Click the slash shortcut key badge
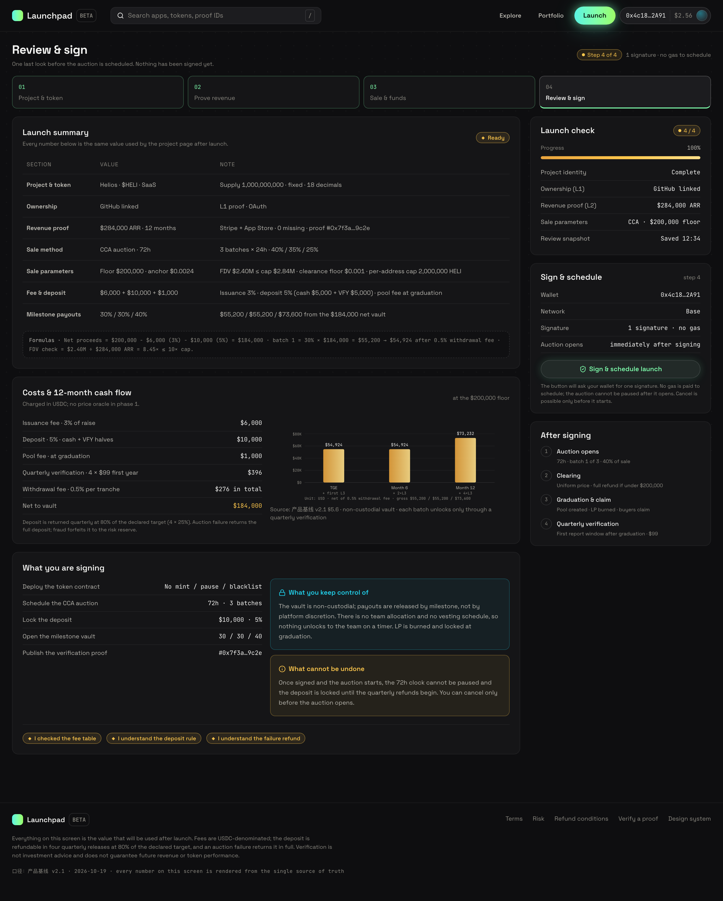 [x=310, y=16]
